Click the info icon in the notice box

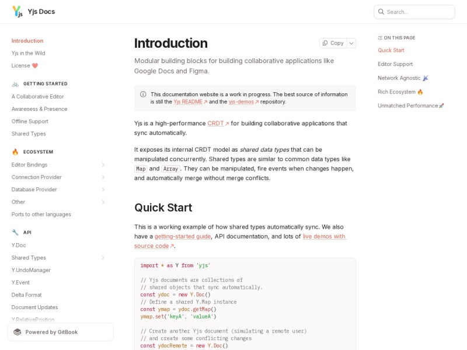pyautogui.click(x=143, y=94)
